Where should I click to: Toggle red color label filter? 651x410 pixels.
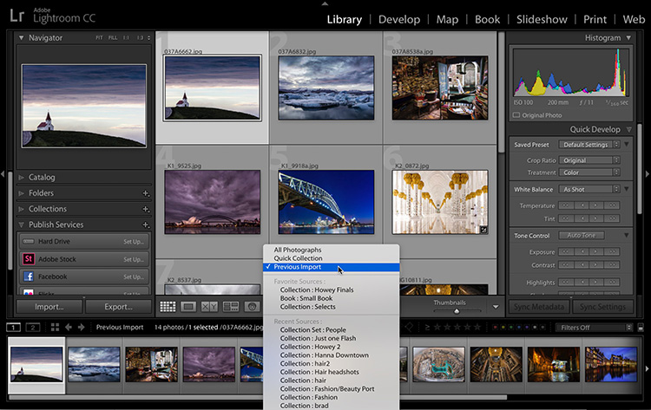[495, 328]
